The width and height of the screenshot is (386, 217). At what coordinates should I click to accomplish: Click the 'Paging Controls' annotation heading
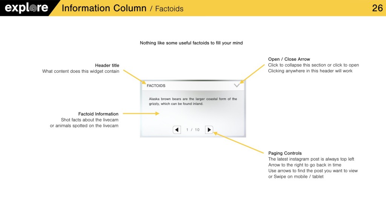point(285,153)
